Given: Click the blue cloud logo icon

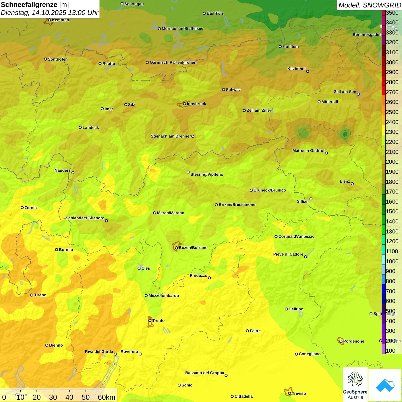Looking at the screenshot, I should (385, 385).
